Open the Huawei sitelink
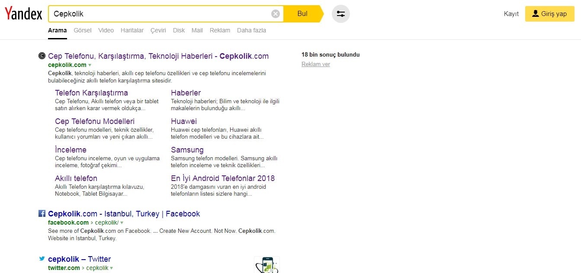Image resolution: width=581 pixels, height=273 pixels. click(184, 121)
